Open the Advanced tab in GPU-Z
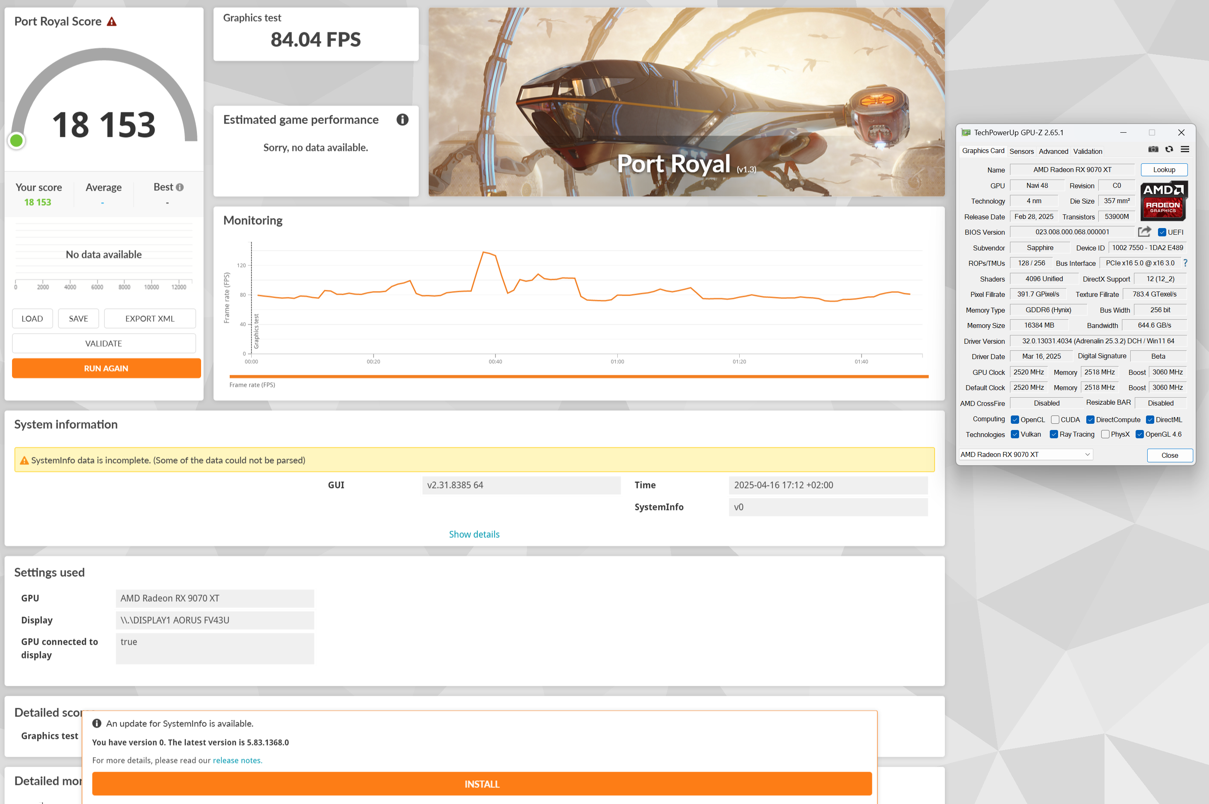 [1053, 151]
